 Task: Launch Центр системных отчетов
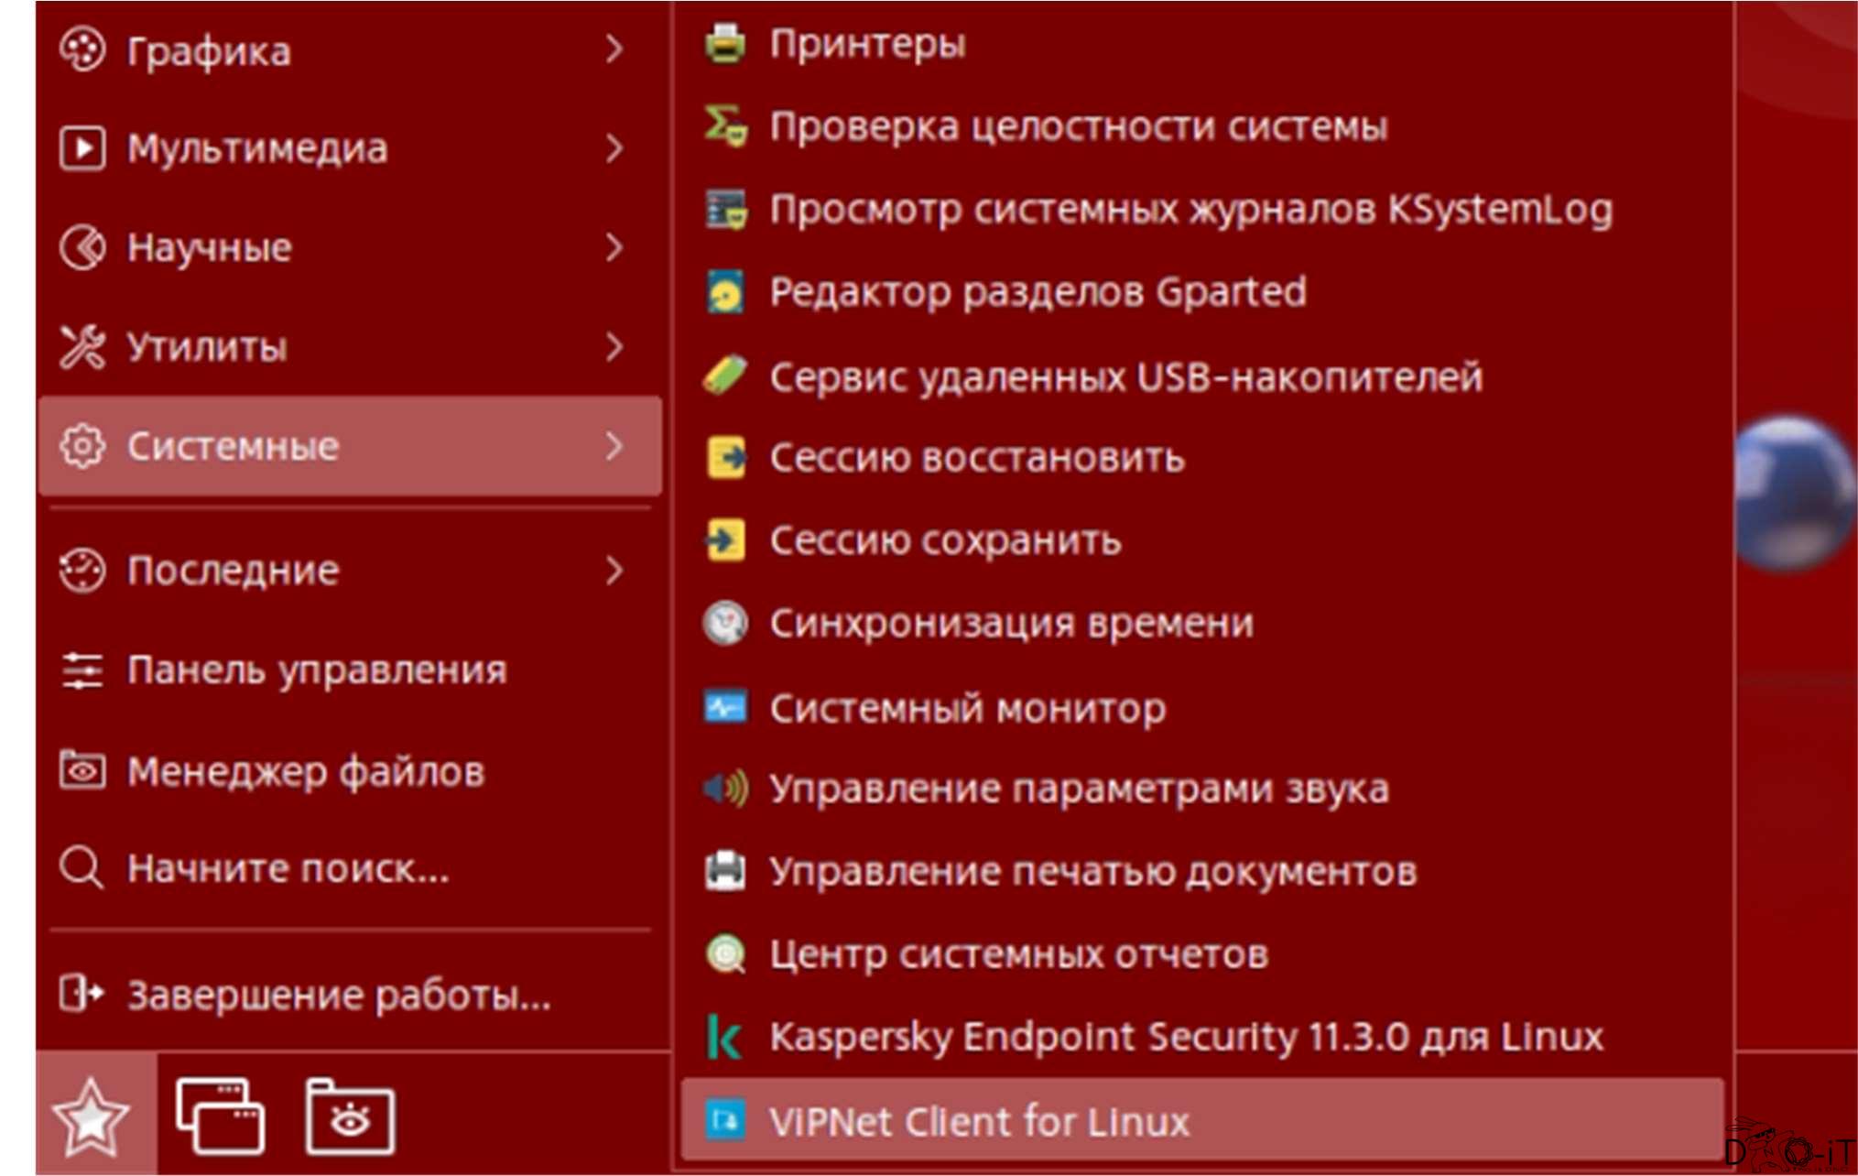[1018, 954]
